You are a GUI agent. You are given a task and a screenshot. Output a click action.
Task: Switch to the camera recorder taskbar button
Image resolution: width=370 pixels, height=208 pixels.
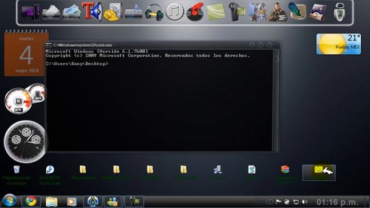click(134, 202)
